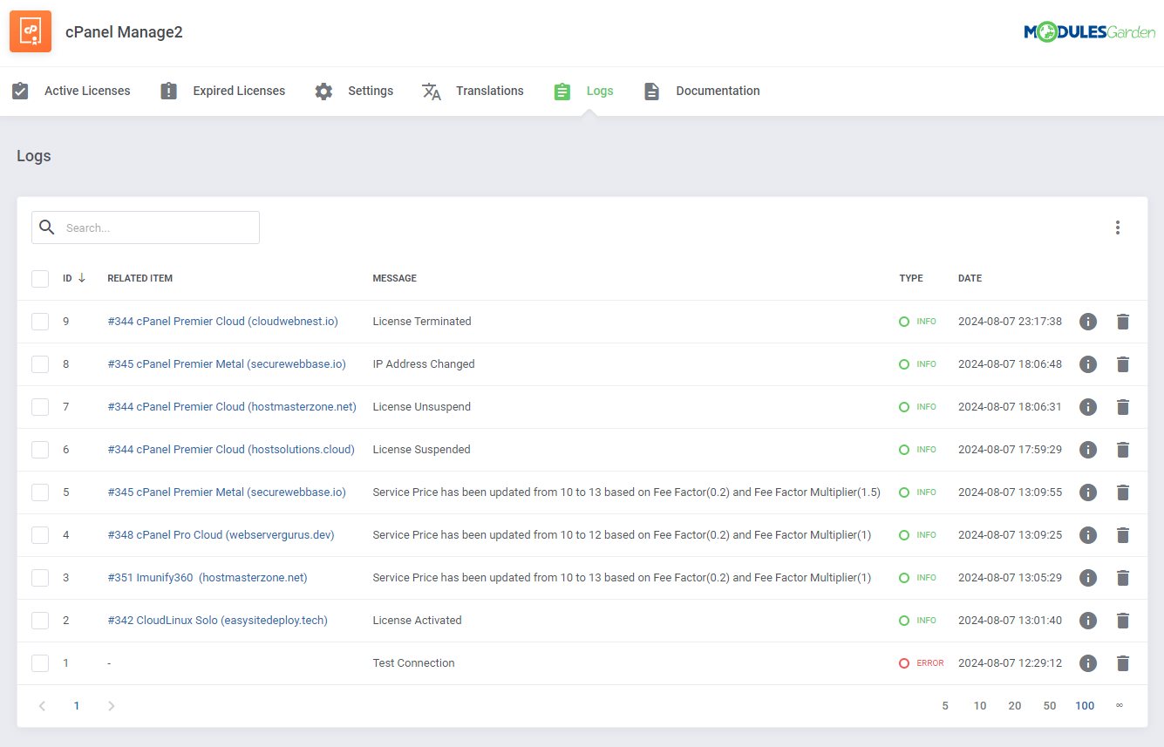This screenshot has height=747, width=1164.
Task: Open #351 Imunify360 (hostmasterzone.net) link
Action: click(x=208, y=578)
